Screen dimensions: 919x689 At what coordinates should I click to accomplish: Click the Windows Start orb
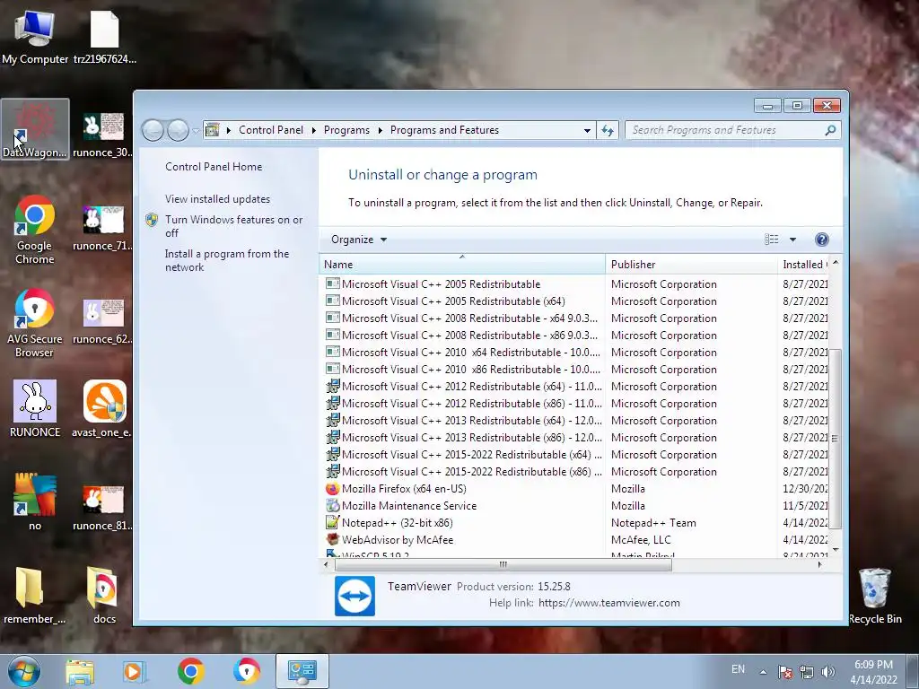pyautogui.click(x=24, y=671)
